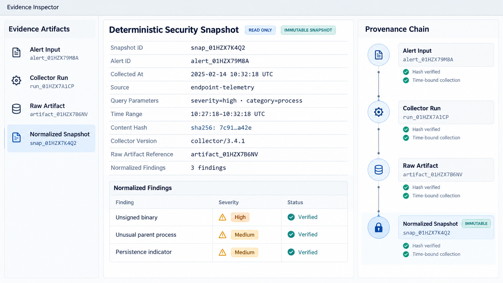Click the Alert Input document icon in sidebar
The height and width of the screenshot is (283, 503).
pyautogui.click(x=16, y=52)
